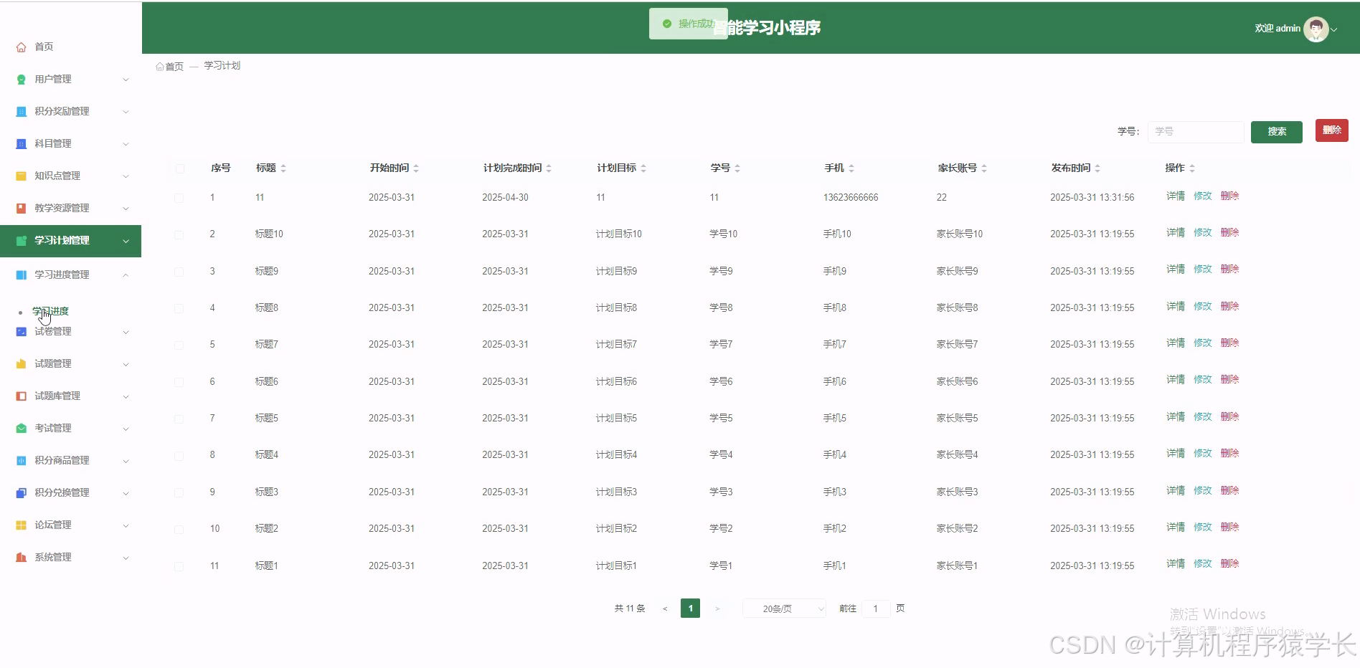Screen dimensions: 1360x668
Task: Select the 知识点管理 icon
Action: [21, 176]
